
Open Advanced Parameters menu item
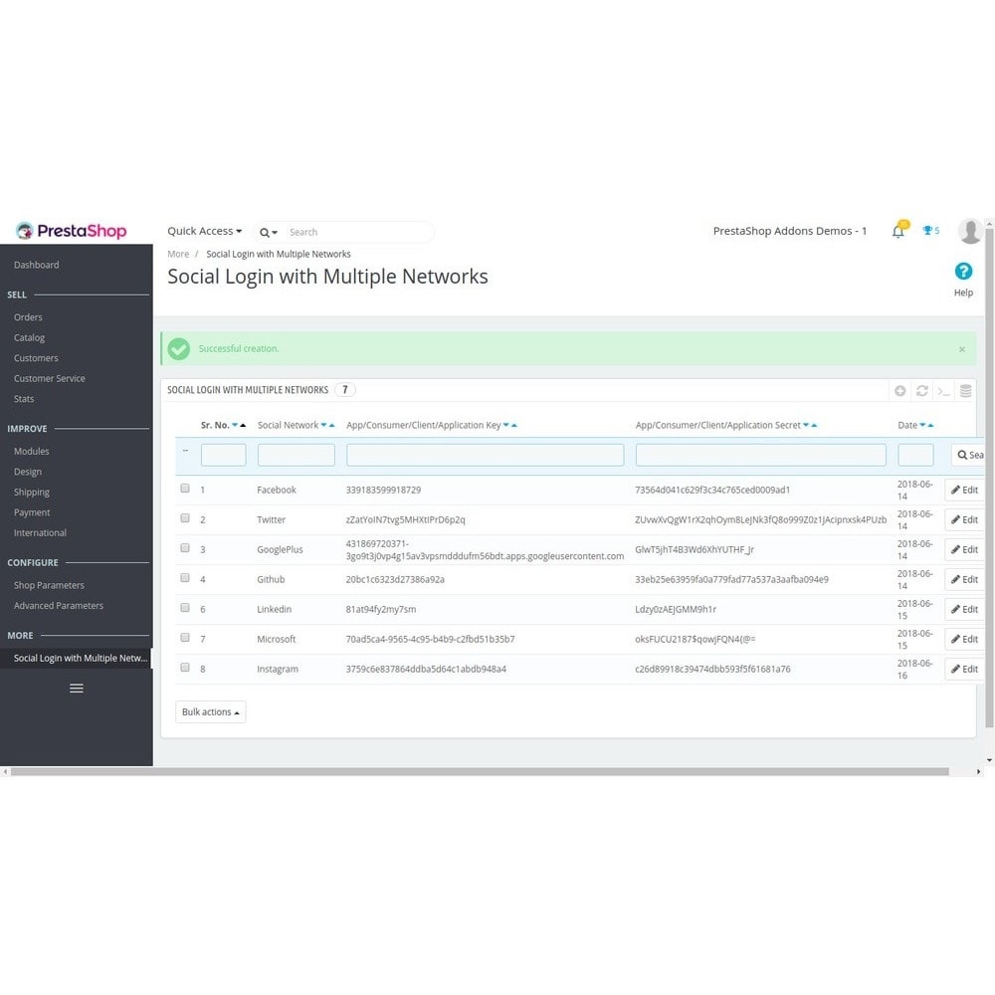[59, 605]
